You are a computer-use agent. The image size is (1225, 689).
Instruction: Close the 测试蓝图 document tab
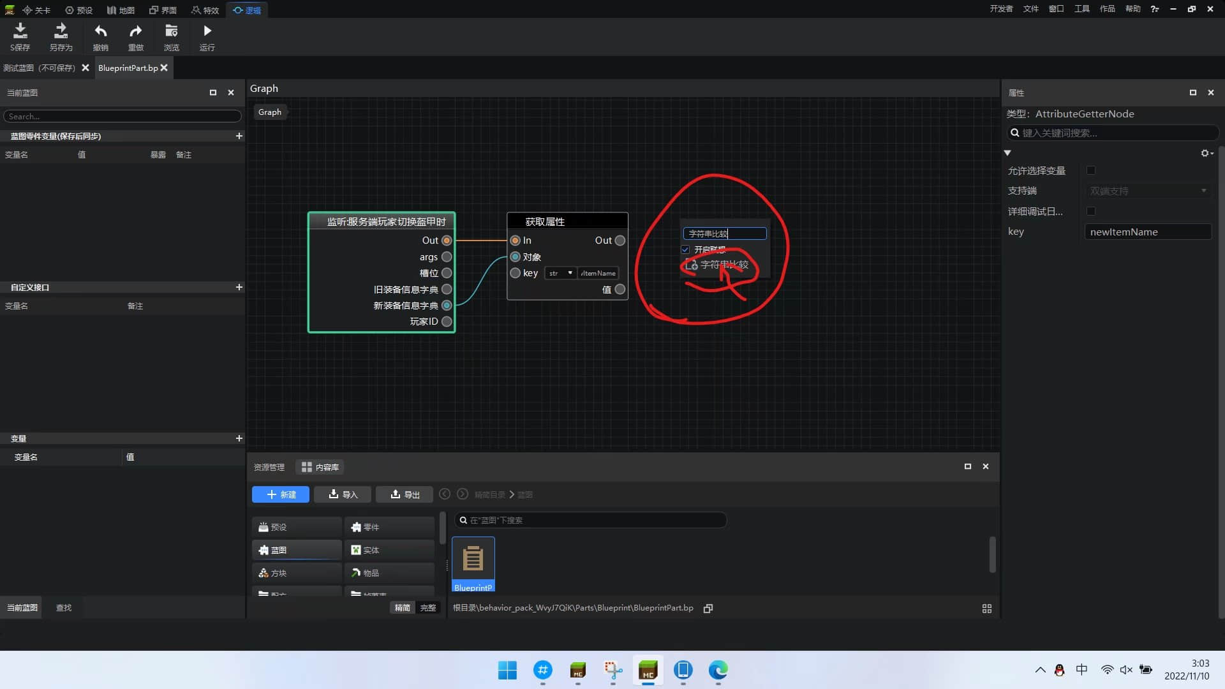click(85, 68)
